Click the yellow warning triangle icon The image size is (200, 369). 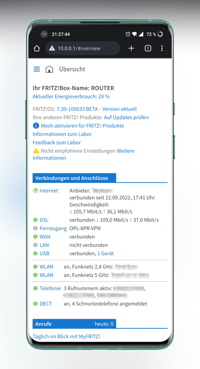click(x=36, y=151)
